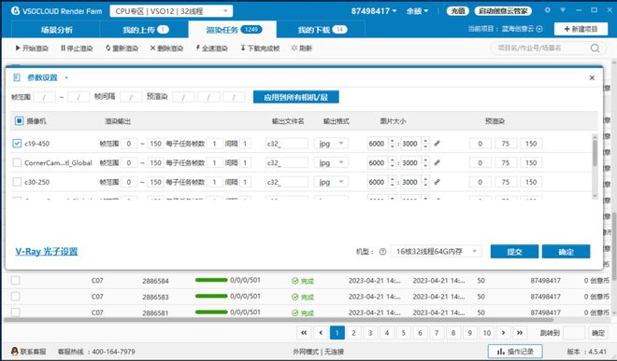
Task: Increase width 6000 stepper for c19-450
Action: tap(392, 141)
